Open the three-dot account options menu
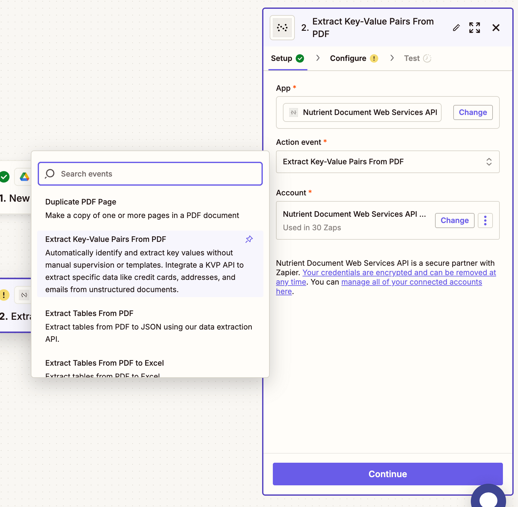The height and width of the screenshot is (507, 518). [x=485, y=220]
